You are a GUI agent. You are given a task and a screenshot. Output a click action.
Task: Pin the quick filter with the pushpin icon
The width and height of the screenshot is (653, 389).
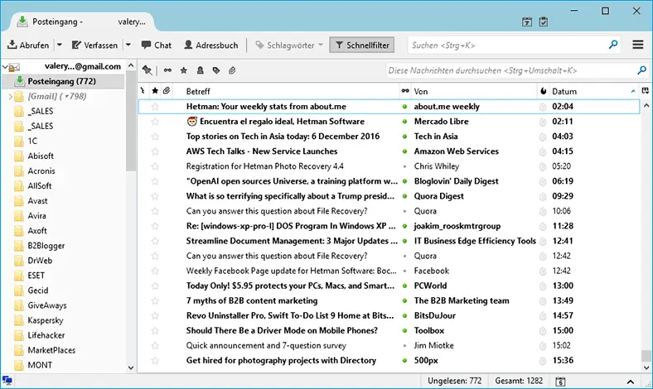coord(147,70)
